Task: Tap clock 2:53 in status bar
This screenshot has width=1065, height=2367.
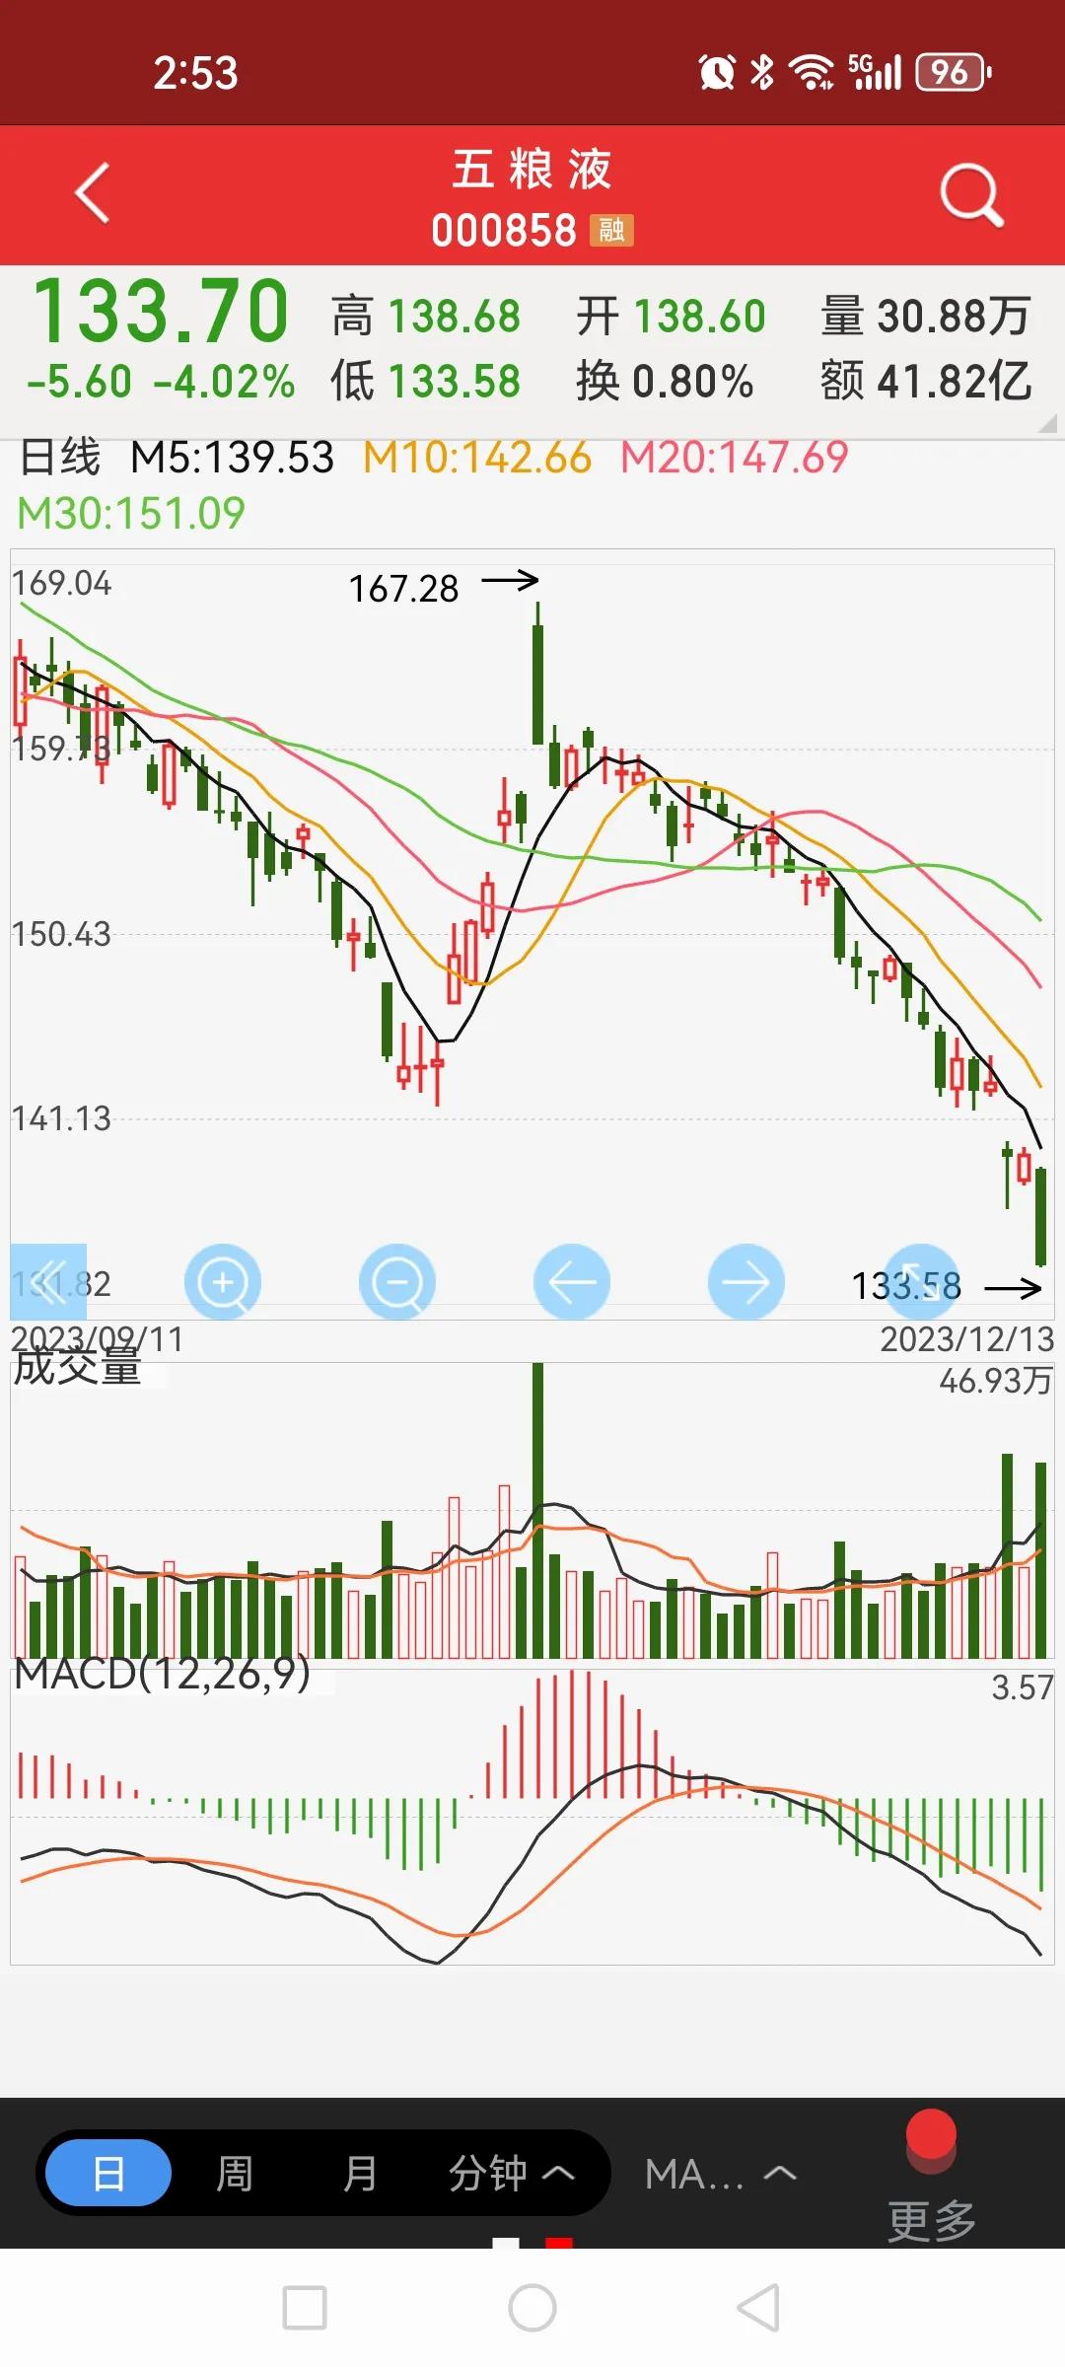Action: 195,73
